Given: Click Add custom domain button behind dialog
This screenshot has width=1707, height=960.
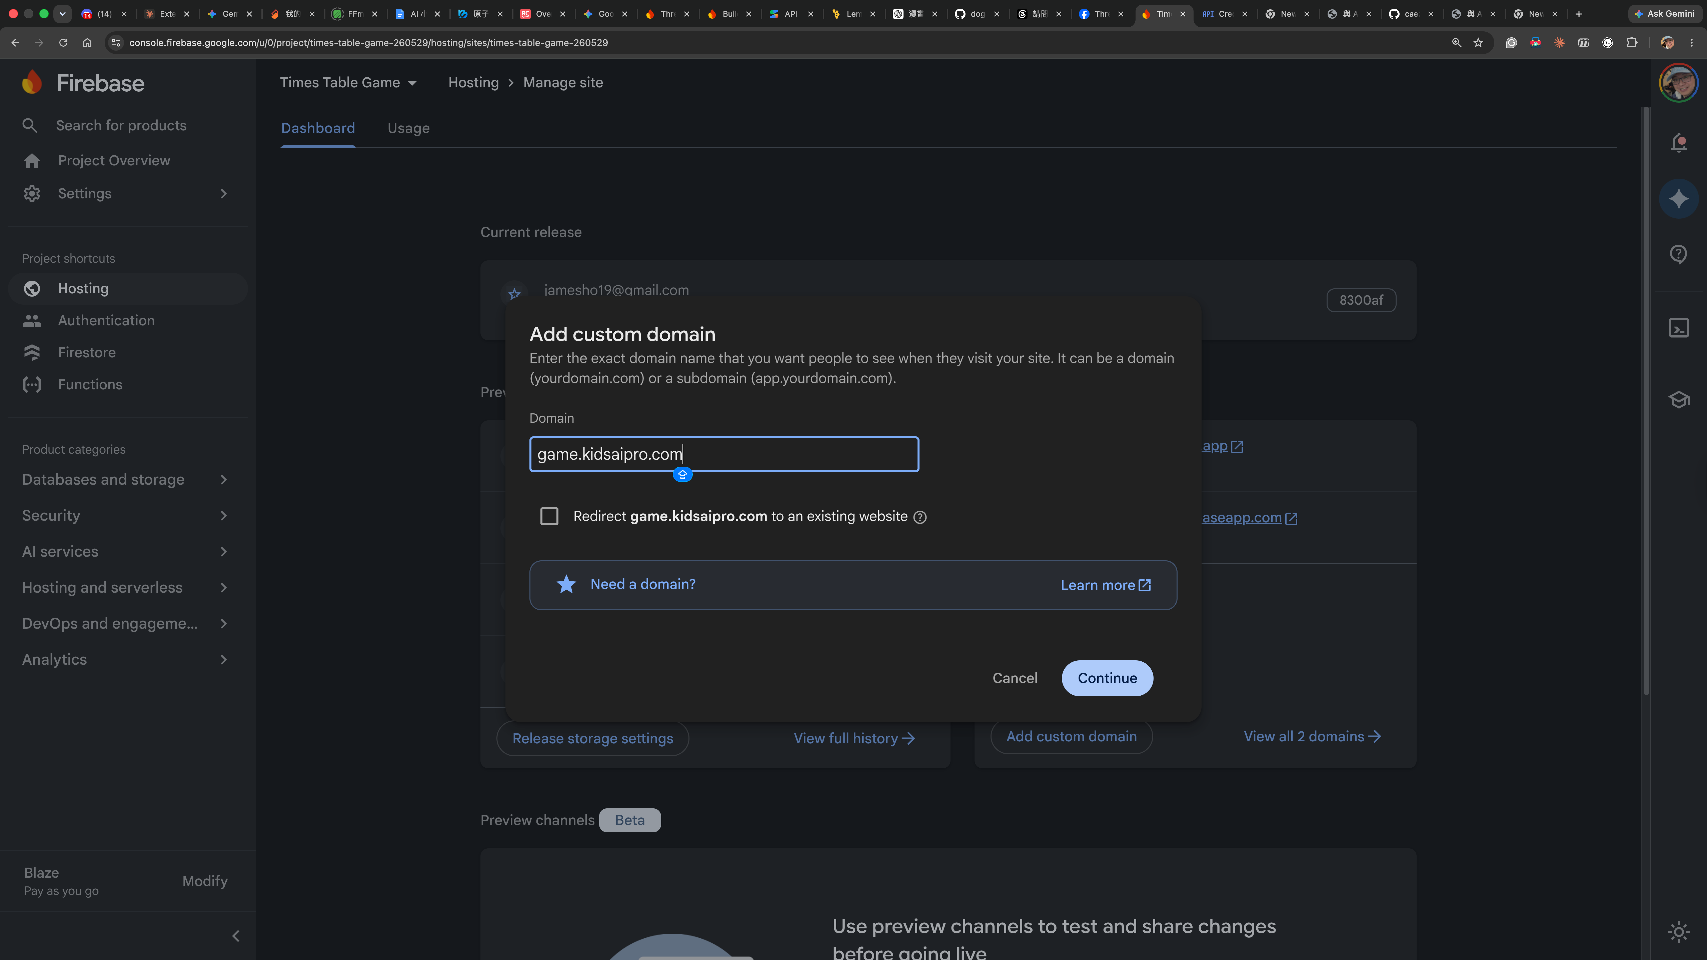Looking at the screenshot, I should pyautogui.click(x=1072, y=736).
